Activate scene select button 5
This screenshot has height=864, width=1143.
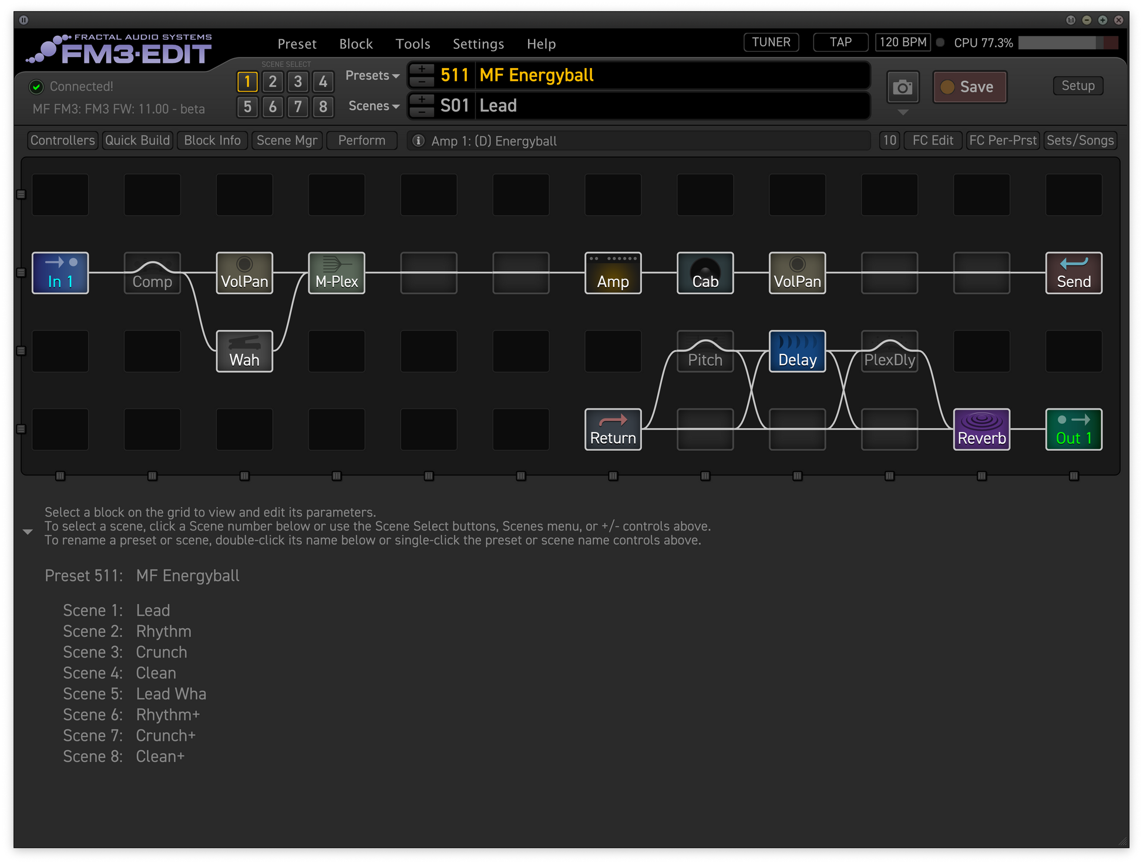247,107
